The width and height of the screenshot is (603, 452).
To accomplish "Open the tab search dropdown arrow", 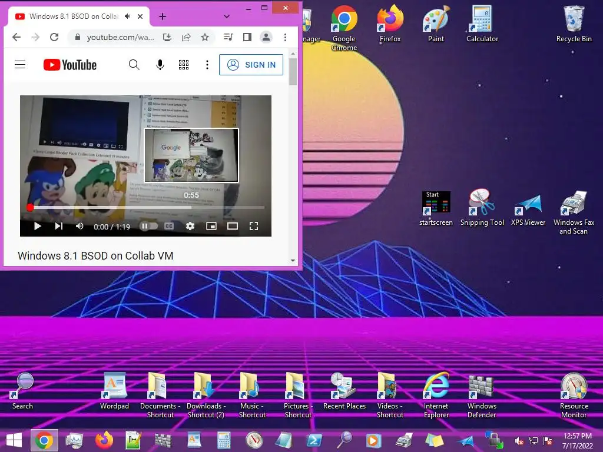I will pos(227,16).
